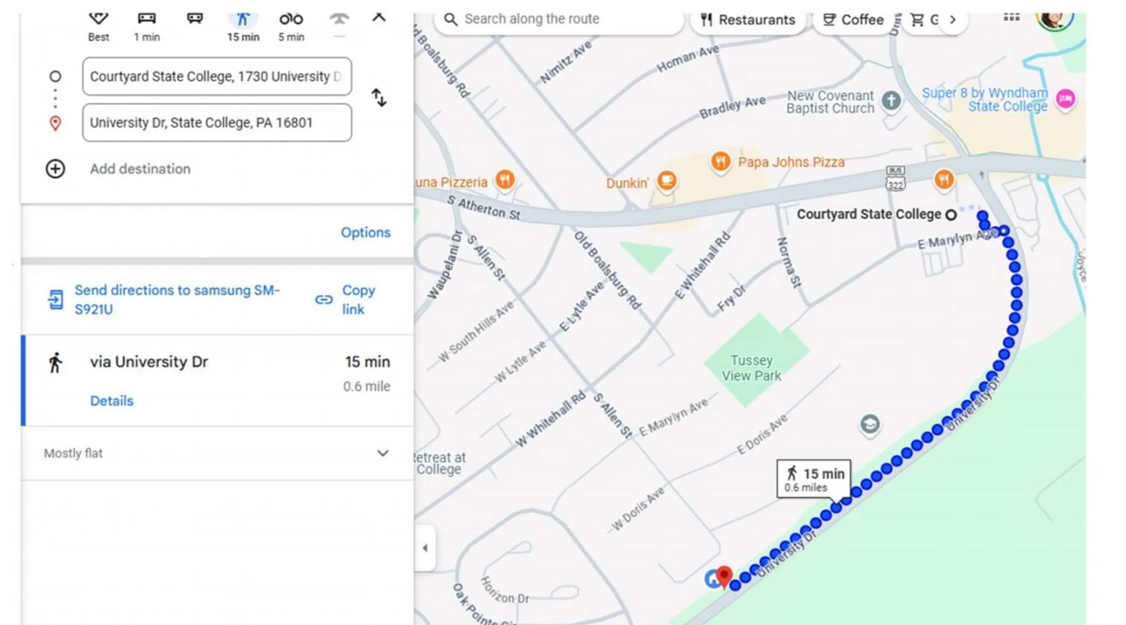Viewport: 1126px width, 625px height.
Task: Switch to transit directions mode
Action: tap(195, 20)
